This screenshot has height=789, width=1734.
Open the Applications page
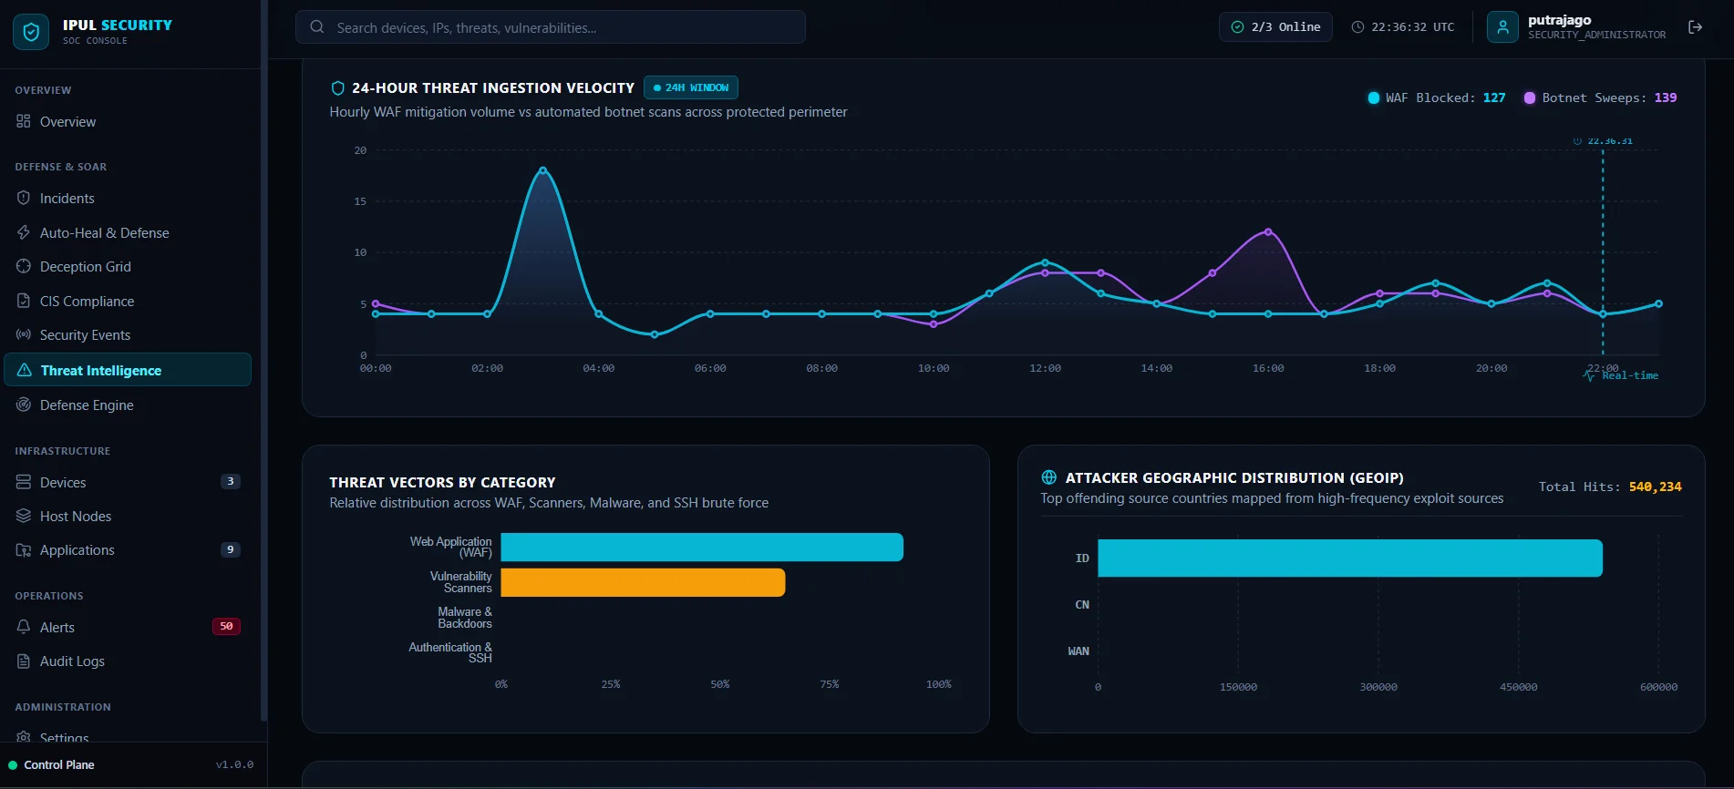tap(128, 549)
